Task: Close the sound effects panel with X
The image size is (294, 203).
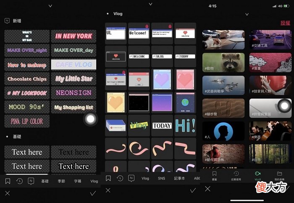Action: point(208,189)
